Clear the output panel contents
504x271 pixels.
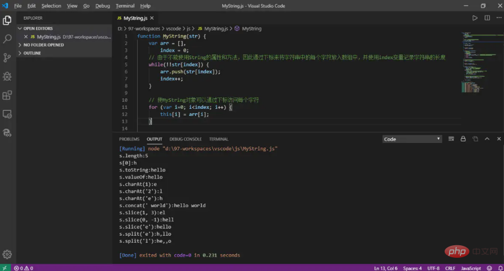pyautogui.click(x=451, y=139)
